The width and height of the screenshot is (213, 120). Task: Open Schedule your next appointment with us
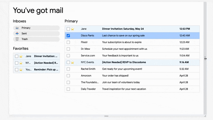(x=124, y=49)
